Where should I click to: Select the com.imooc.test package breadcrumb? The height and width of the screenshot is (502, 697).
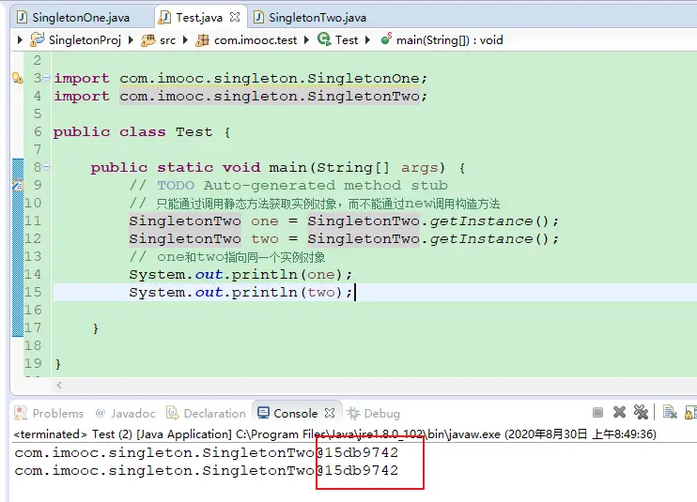[247, 40]
